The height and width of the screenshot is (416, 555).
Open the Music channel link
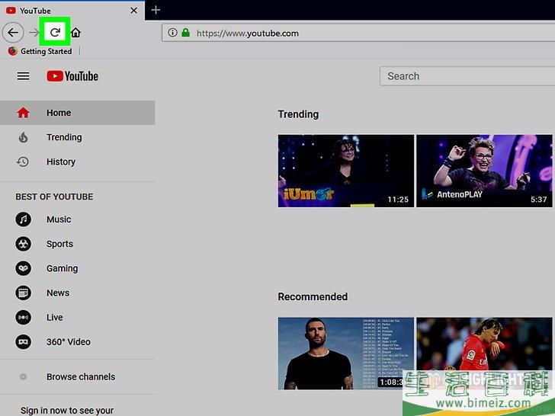pyautogui.click(x=59, y=219)
